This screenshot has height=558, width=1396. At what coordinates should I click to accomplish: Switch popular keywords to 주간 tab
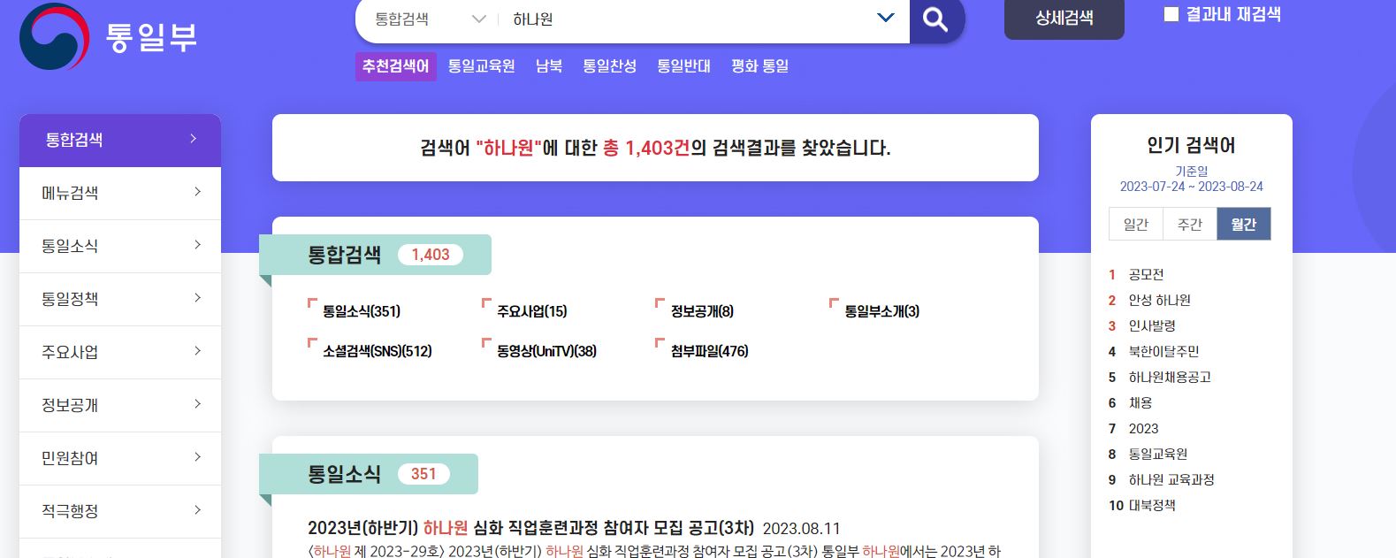click(x=1190, y=225)
